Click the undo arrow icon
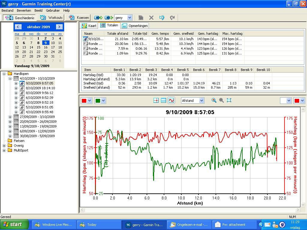 coord(162,18)
